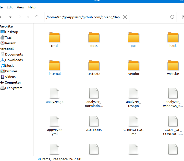Click the 'CHANGELOG.md' file name label
Screen dimensions: 184x161
pyautogui.click(x=133, y=132)
